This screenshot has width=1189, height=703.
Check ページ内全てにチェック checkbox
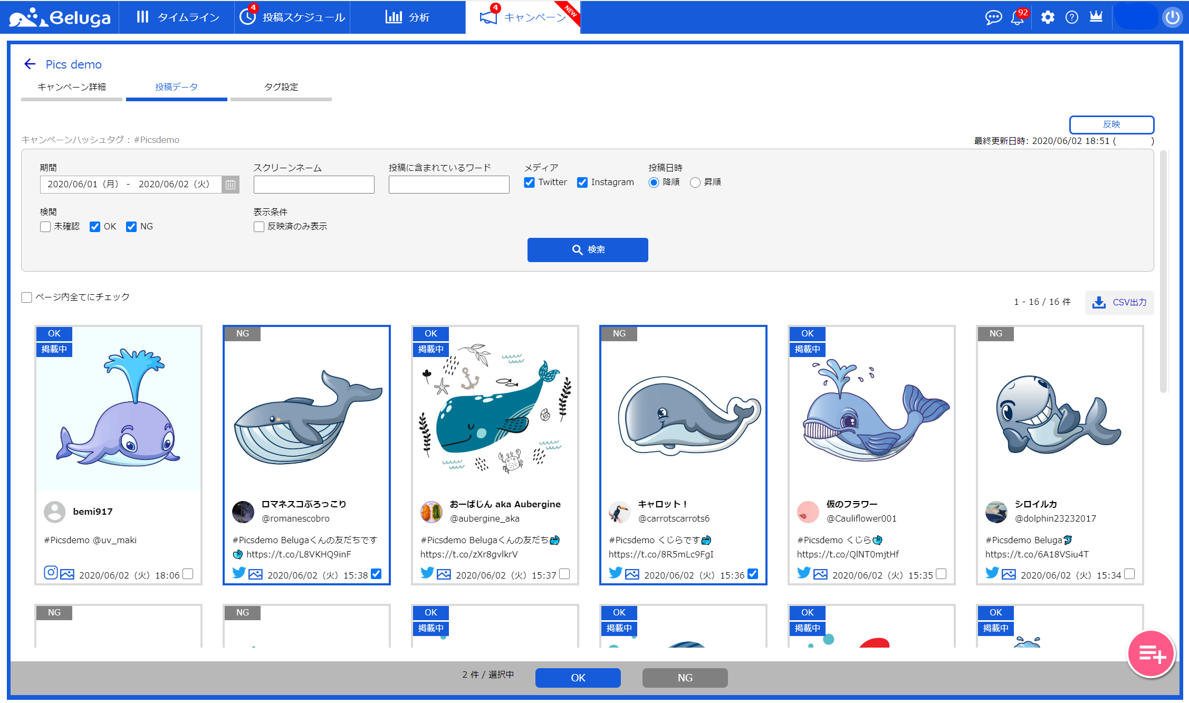pyautogui.click(x=27, y=297)
